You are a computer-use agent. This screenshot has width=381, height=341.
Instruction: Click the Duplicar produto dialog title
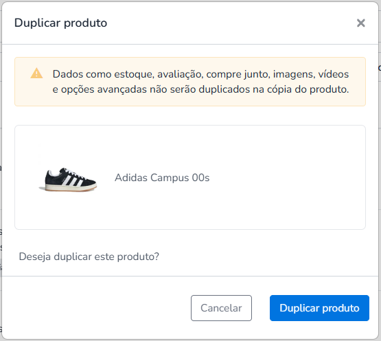tap(60, 23)
